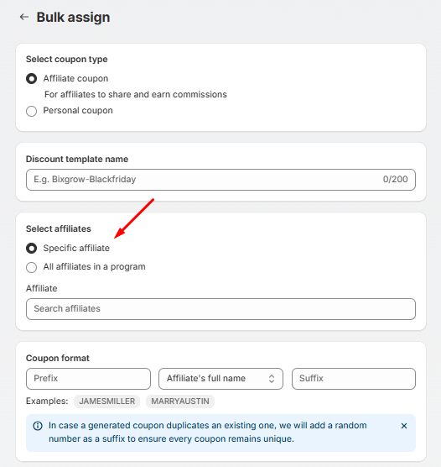441x467 pixels.
Task: Click the Bulk assign page title
Action: click(73, 17)
